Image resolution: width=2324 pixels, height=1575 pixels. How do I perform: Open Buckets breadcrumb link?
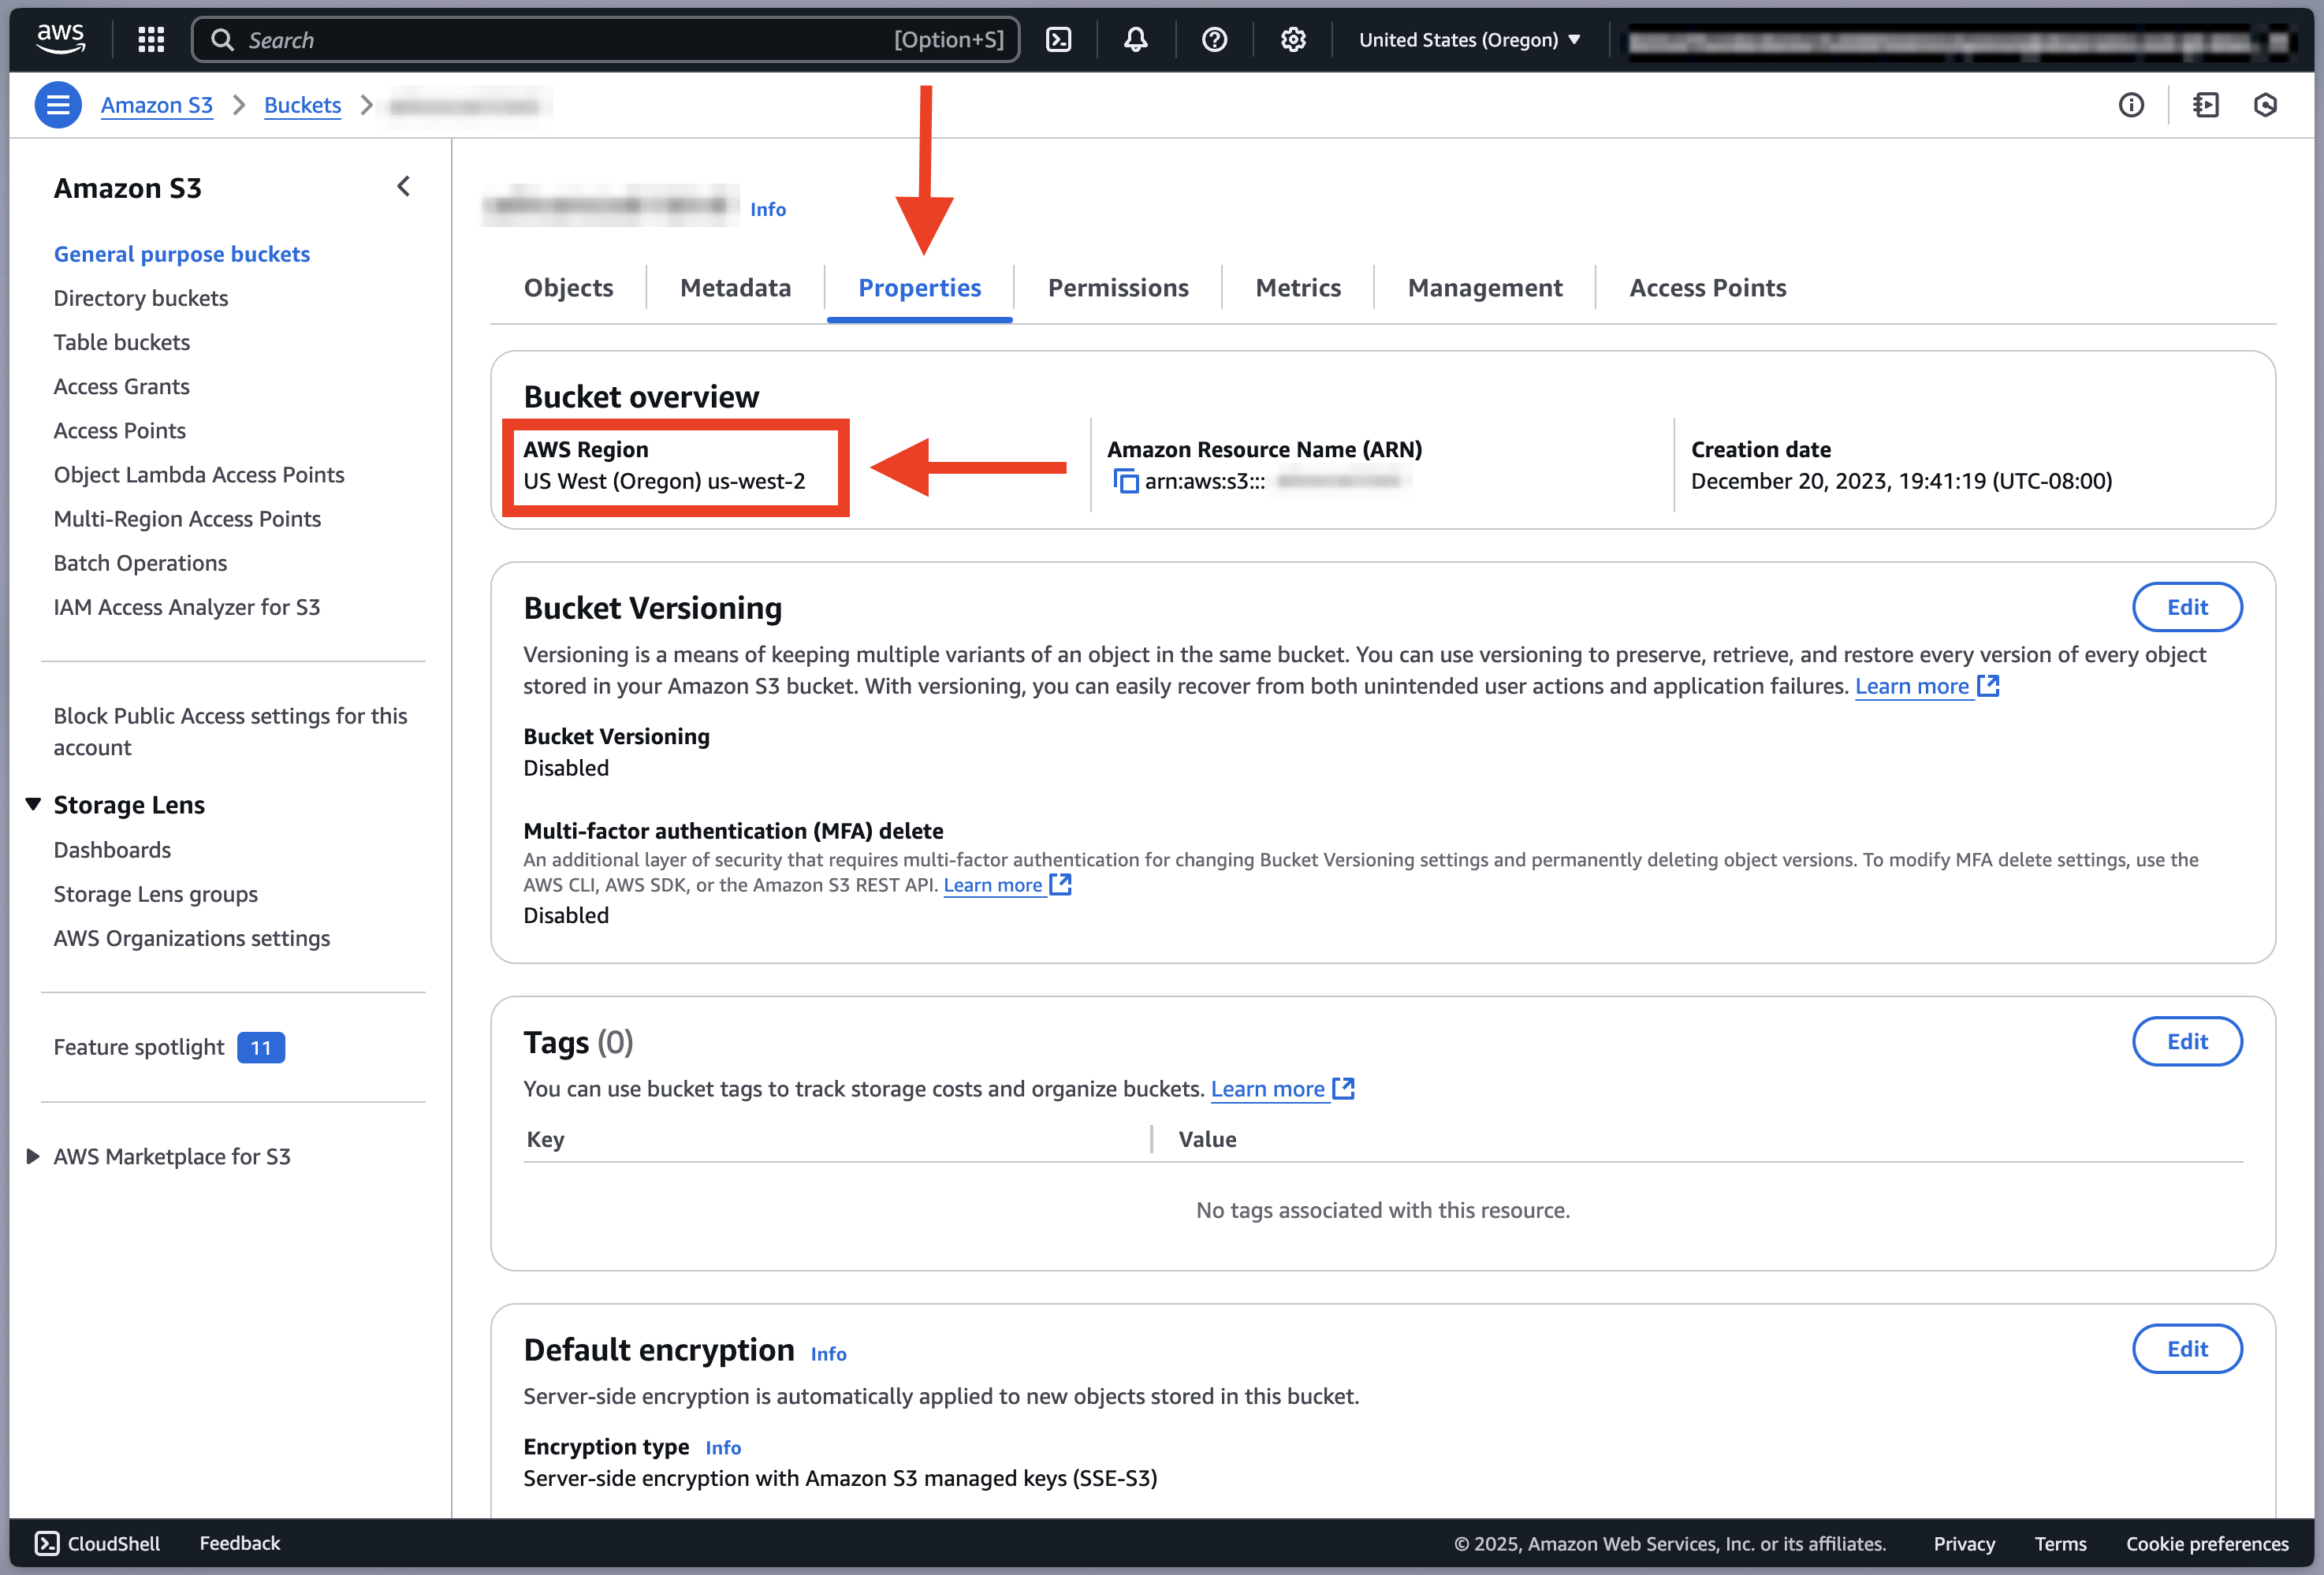pyautogui.click(x=302, y=105)
